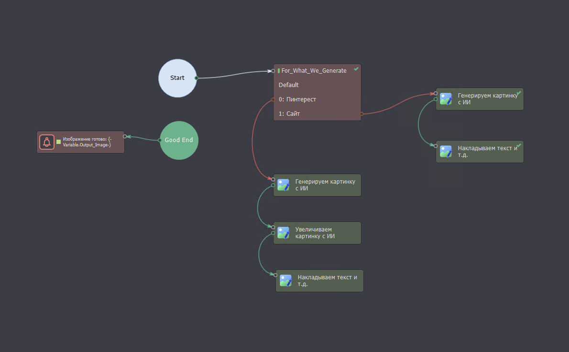Select the label of the unchecked 'Накладываем текст и т.д.' block
This screenshot has height=352, width=569.
328,281
